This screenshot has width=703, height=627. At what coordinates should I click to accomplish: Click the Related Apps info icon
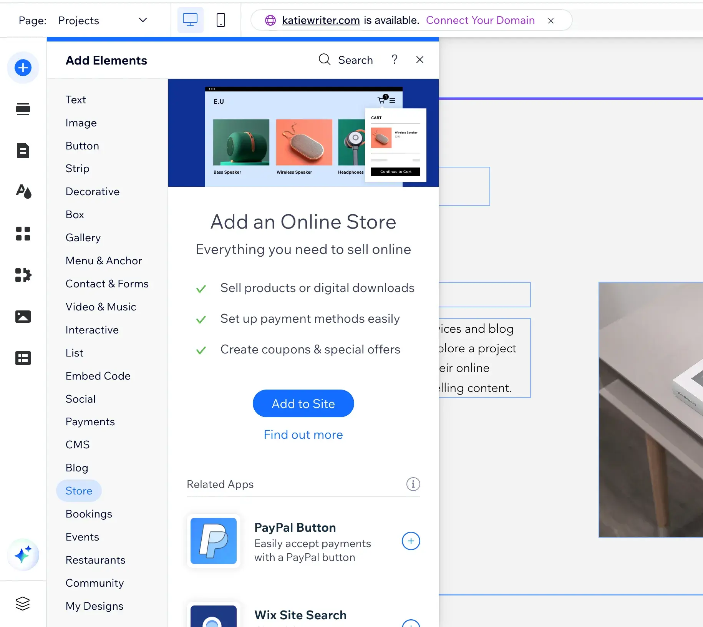click(413, 484)
